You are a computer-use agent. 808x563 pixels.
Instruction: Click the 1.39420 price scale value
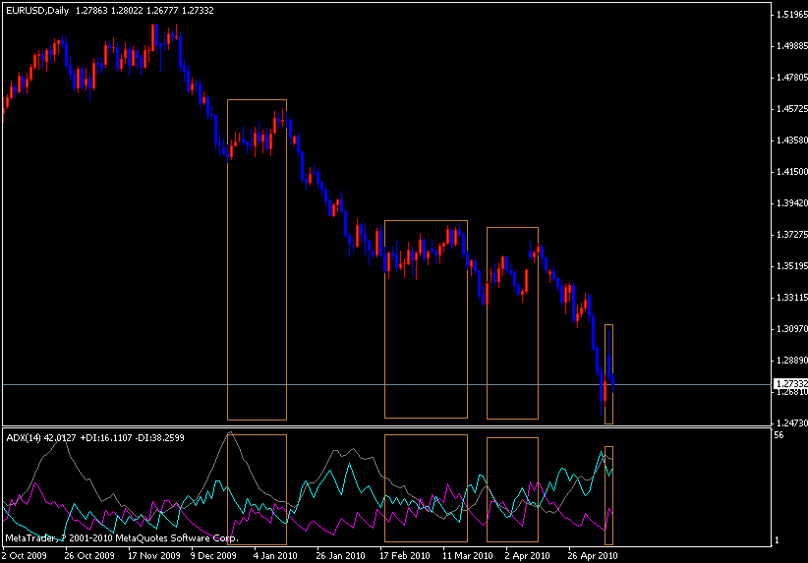click(792, 203)
